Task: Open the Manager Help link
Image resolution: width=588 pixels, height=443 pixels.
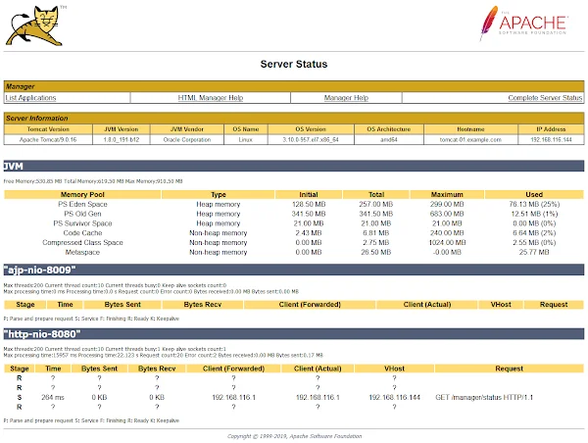Action: click(346, 98)
